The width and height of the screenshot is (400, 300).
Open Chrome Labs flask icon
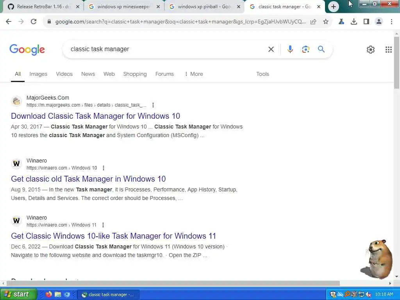341,22
